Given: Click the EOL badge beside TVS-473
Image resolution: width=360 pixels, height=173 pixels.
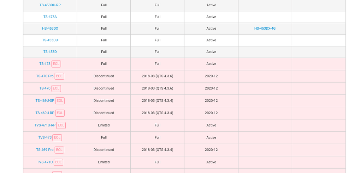Looking at the screenshot, I should click(57, 138).
